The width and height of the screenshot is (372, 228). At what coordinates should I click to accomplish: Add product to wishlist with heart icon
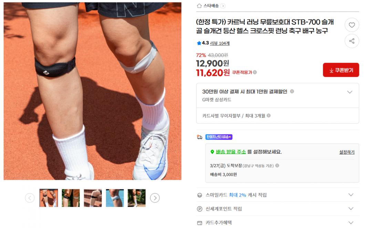[352, 25]
